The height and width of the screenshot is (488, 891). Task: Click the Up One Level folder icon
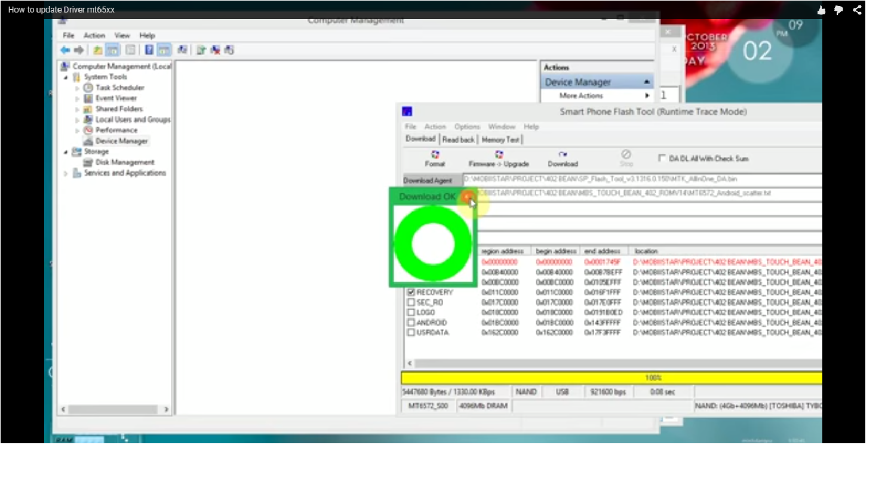97,50
